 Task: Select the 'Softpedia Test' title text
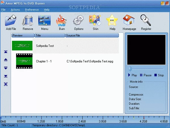pyautogui.click(x=45, y=46)
